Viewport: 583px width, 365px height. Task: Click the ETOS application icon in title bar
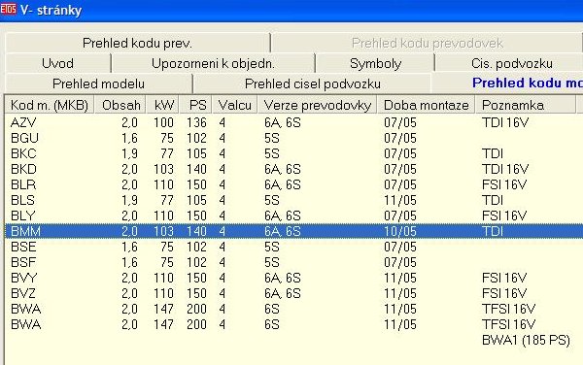pos(8,9)
